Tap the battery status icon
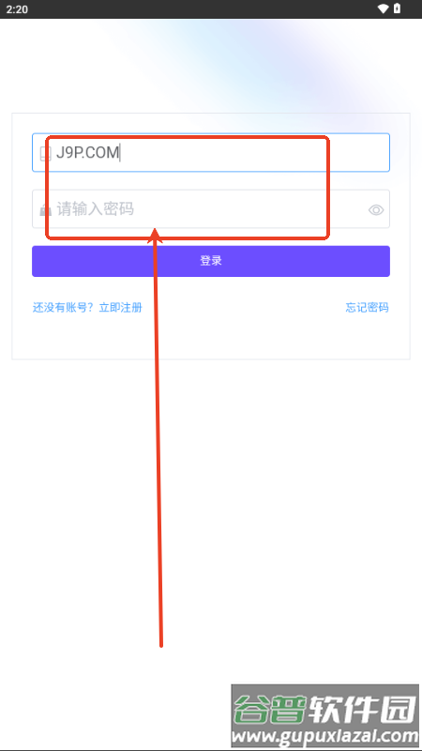Viewport: 422px width, 751px height. (397, 9)
